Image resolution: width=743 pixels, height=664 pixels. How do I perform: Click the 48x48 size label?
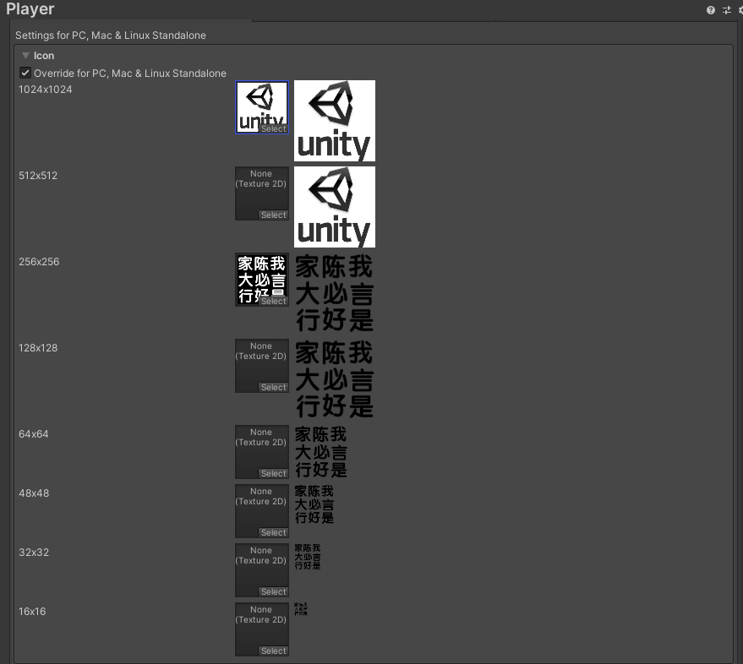[34, 493]
